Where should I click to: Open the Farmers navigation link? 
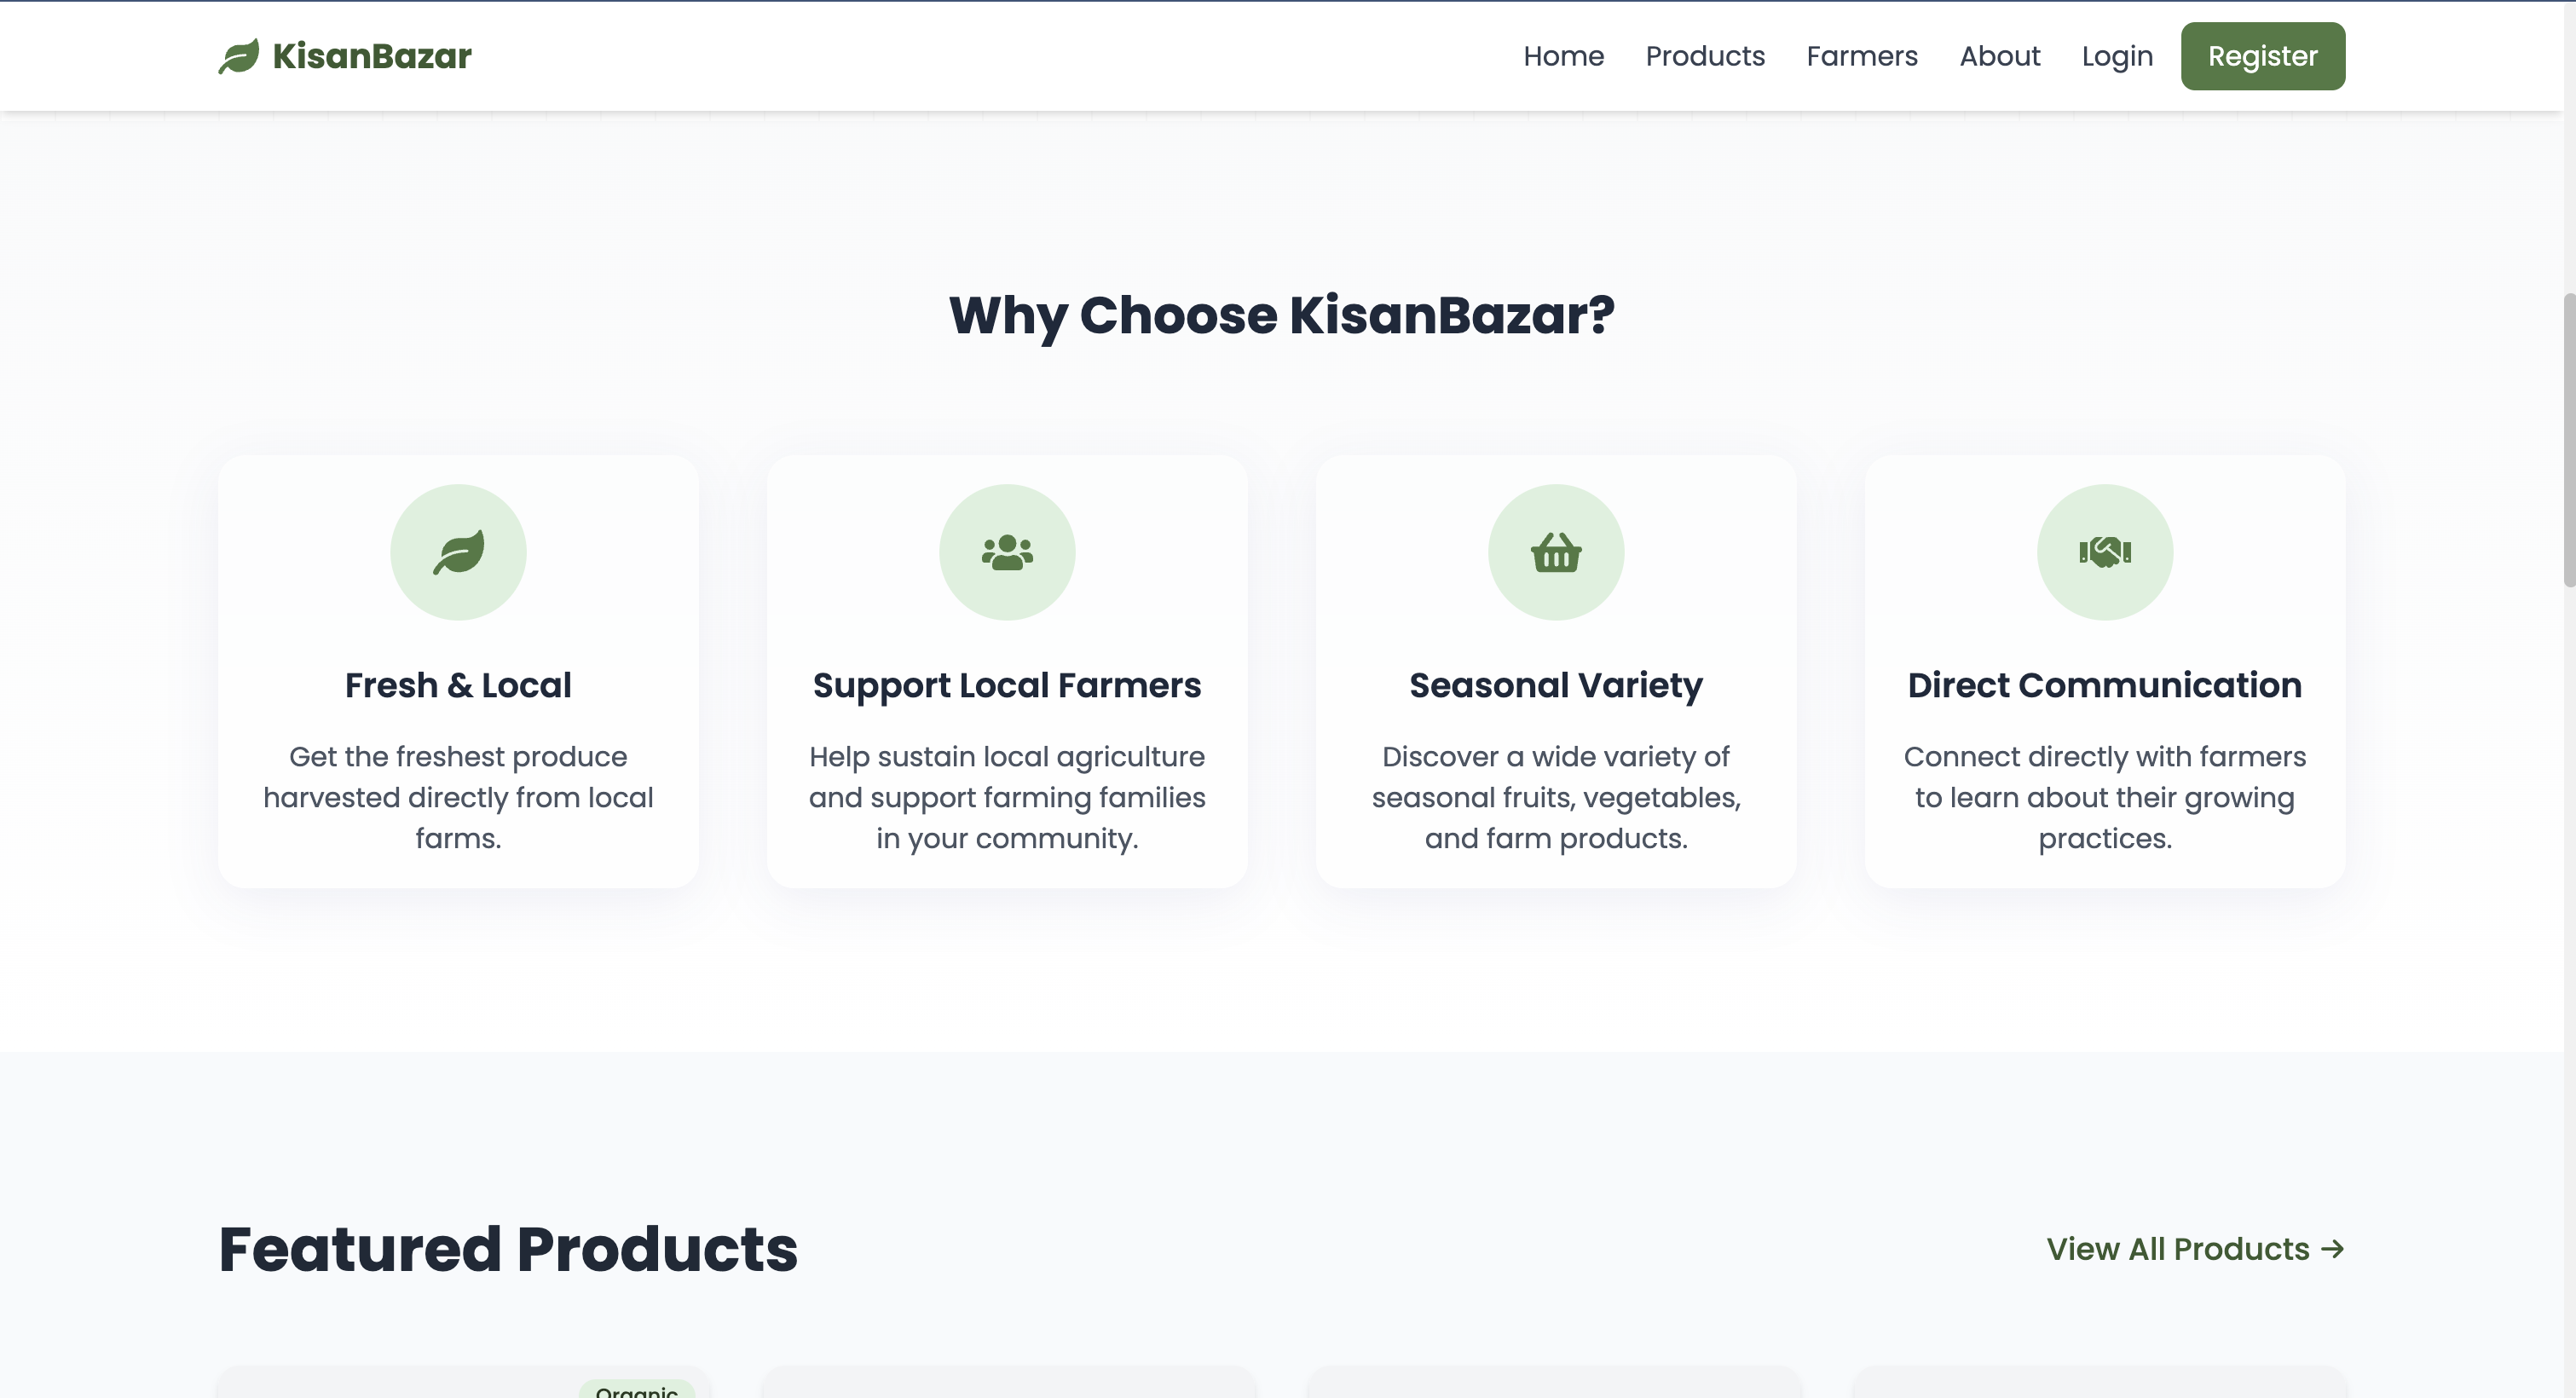[x=1862, y=56]
